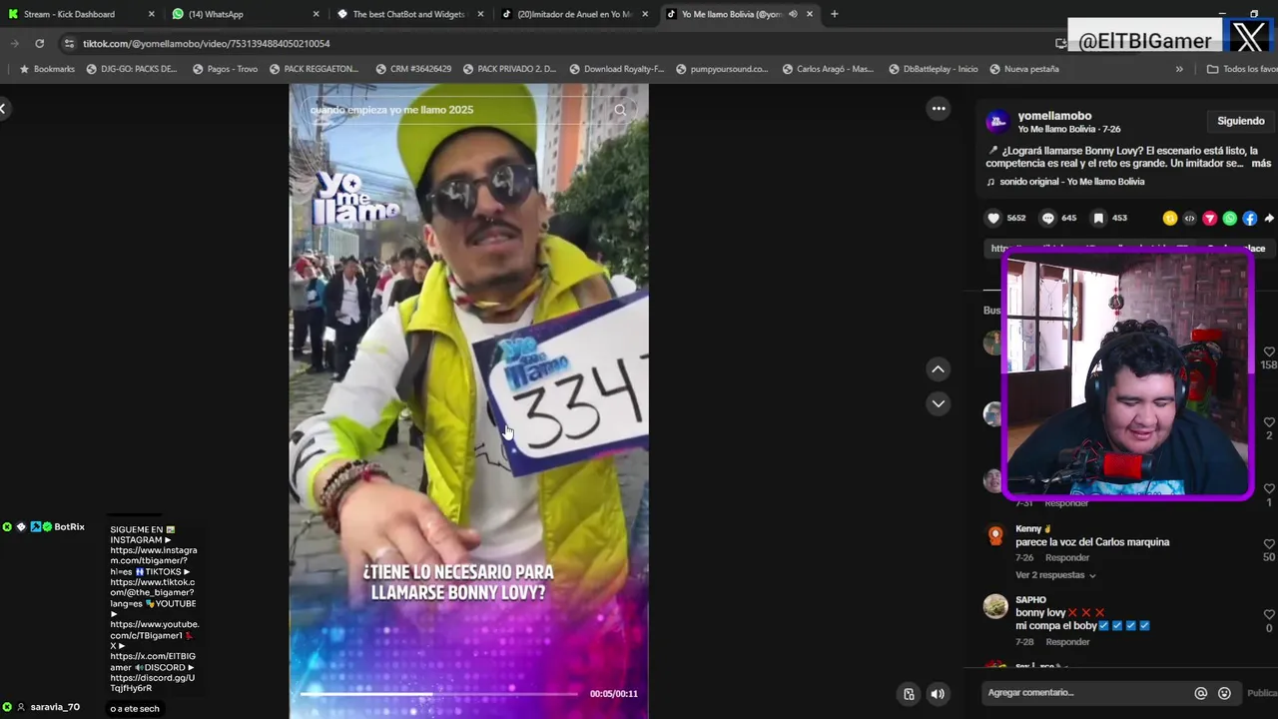Switch to The best ChatBot and Widgets tab
The image size is (1278, 719).
[407, 14]
